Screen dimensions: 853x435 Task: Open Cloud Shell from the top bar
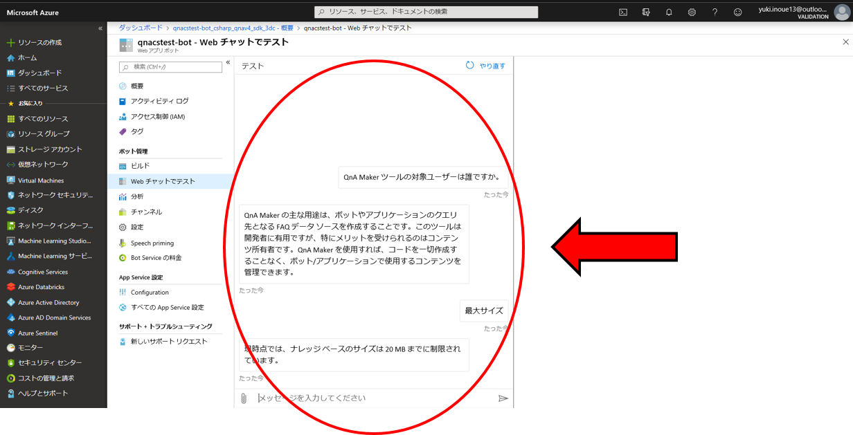[x=623, y=12]
